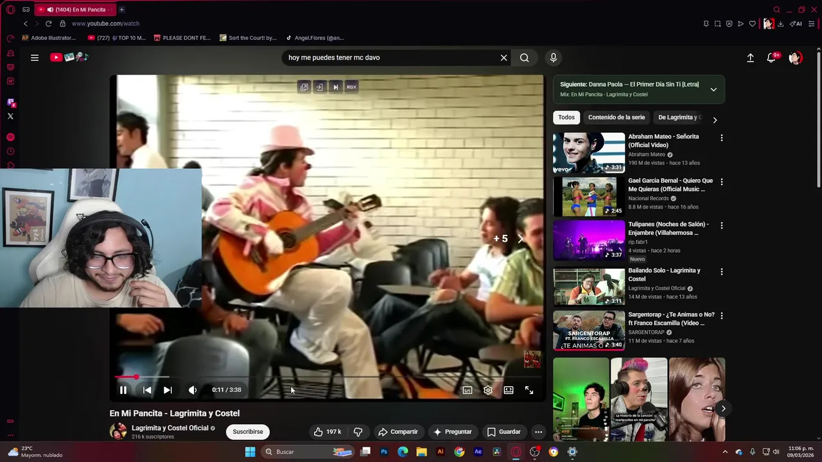
Task: Pause the video with the pause button
Action: coord(123,389)
